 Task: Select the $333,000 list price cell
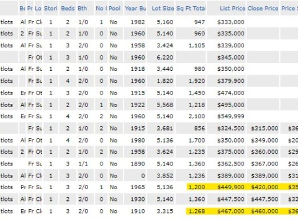pos(230,22)
